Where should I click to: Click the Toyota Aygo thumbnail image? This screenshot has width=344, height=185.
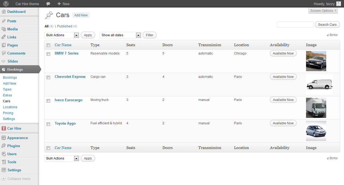(316, 131)
